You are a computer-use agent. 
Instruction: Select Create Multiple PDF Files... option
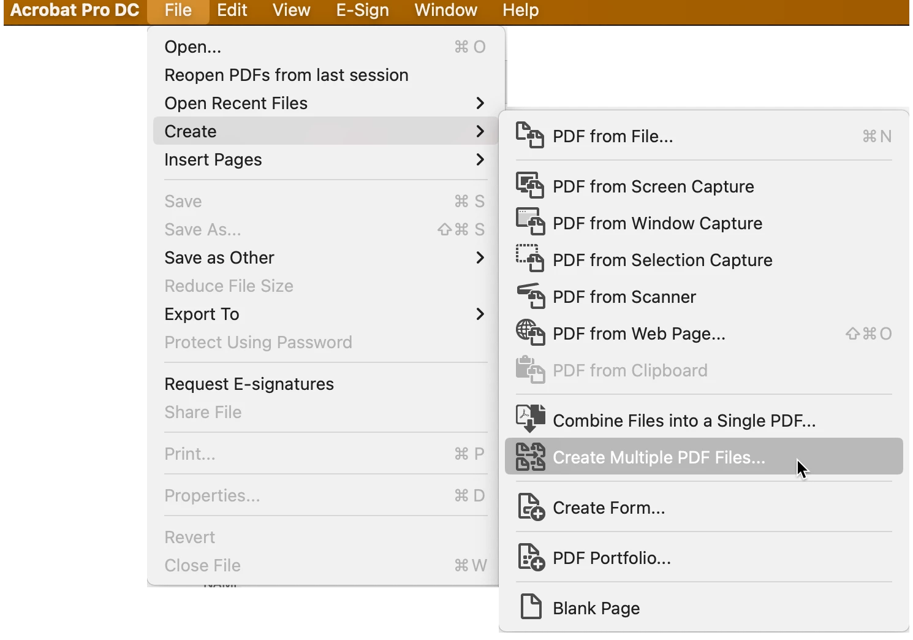coord(703,456)
